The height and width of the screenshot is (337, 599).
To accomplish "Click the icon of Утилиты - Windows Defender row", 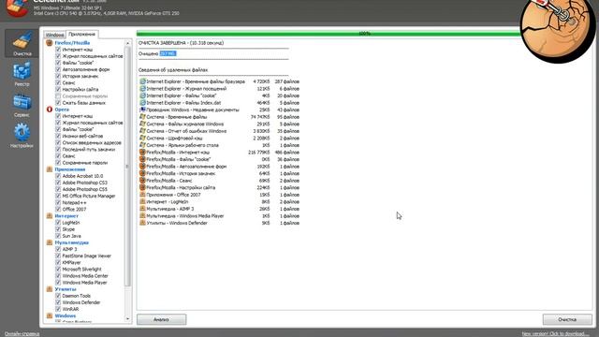I will 142,223.
